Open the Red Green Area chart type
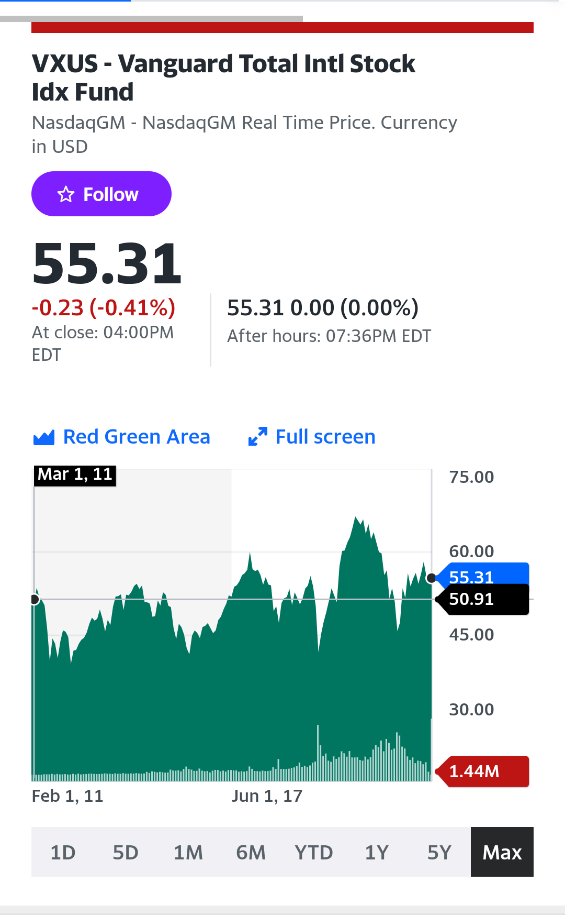 click(x=121, y=437)
